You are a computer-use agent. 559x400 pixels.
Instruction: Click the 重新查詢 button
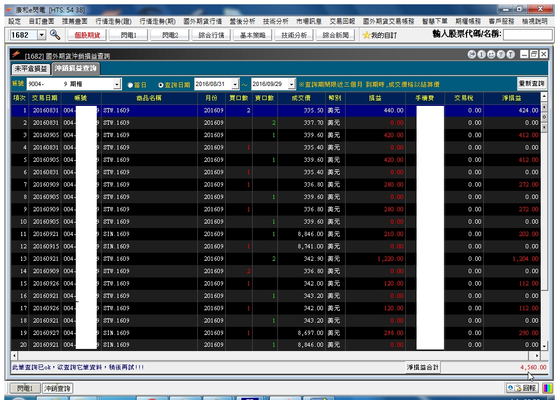(532, 83)
